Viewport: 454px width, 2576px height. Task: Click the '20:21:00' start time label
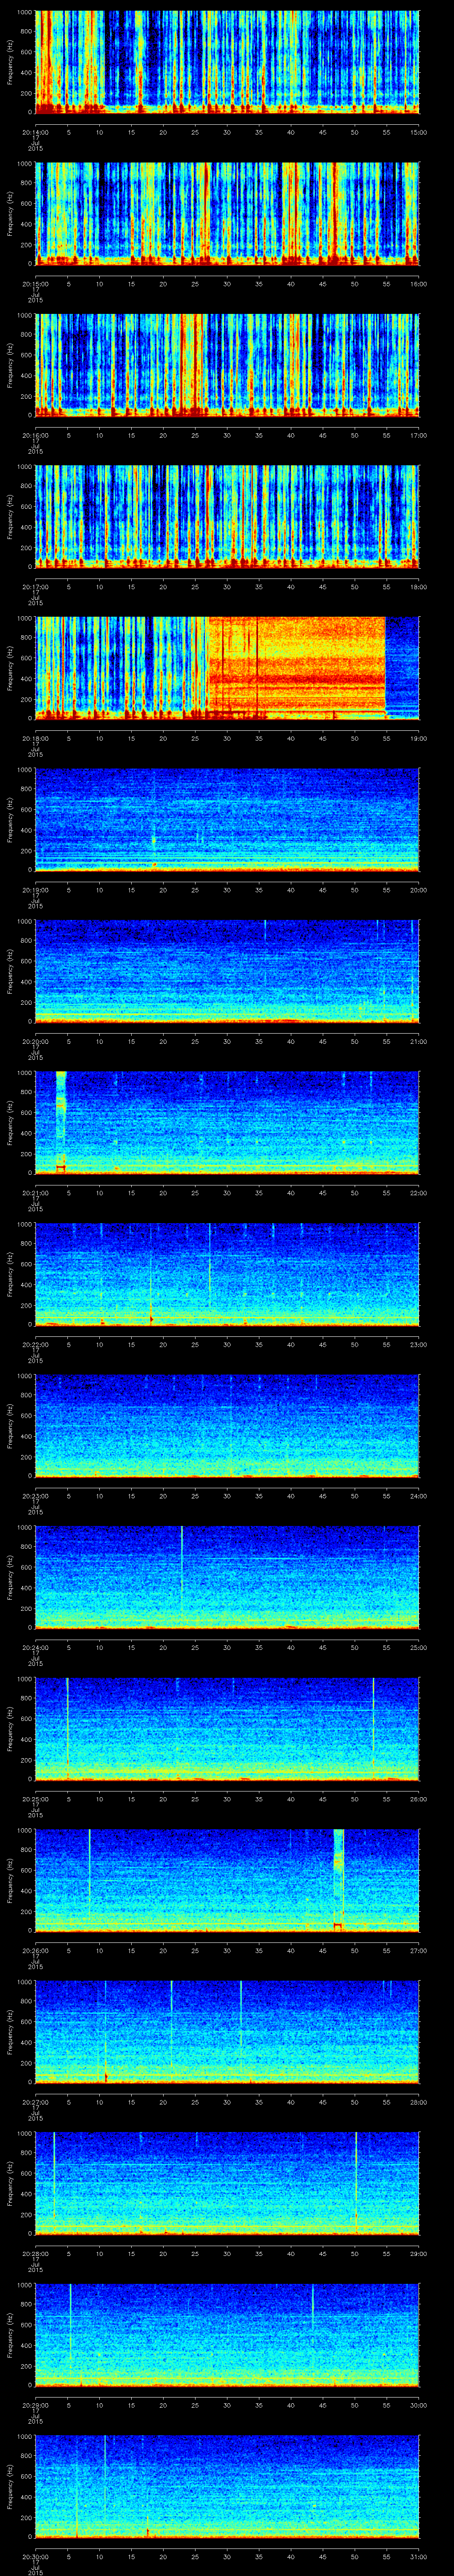tap(35, 1192)
